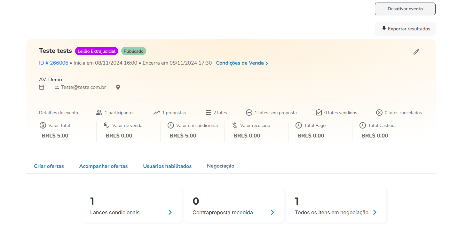Click the Publicado status badge
Viewport: 458px width, 243px height.
134,51
